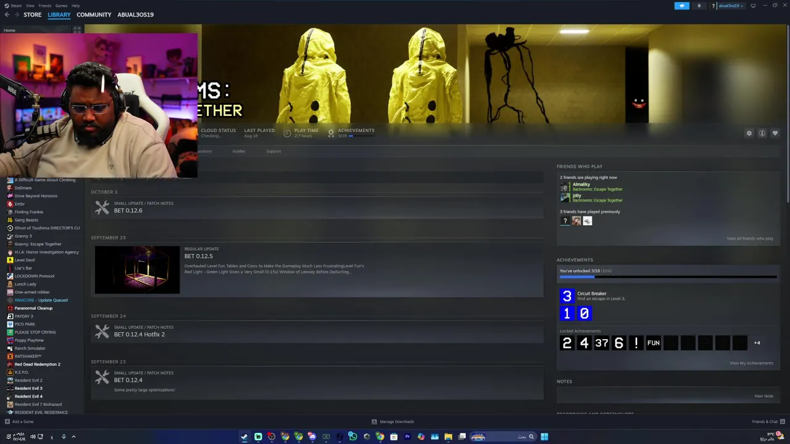This screenshot has width=790, height=444.
Task: Click Home in library sidebar
Action: click(9, 30)
